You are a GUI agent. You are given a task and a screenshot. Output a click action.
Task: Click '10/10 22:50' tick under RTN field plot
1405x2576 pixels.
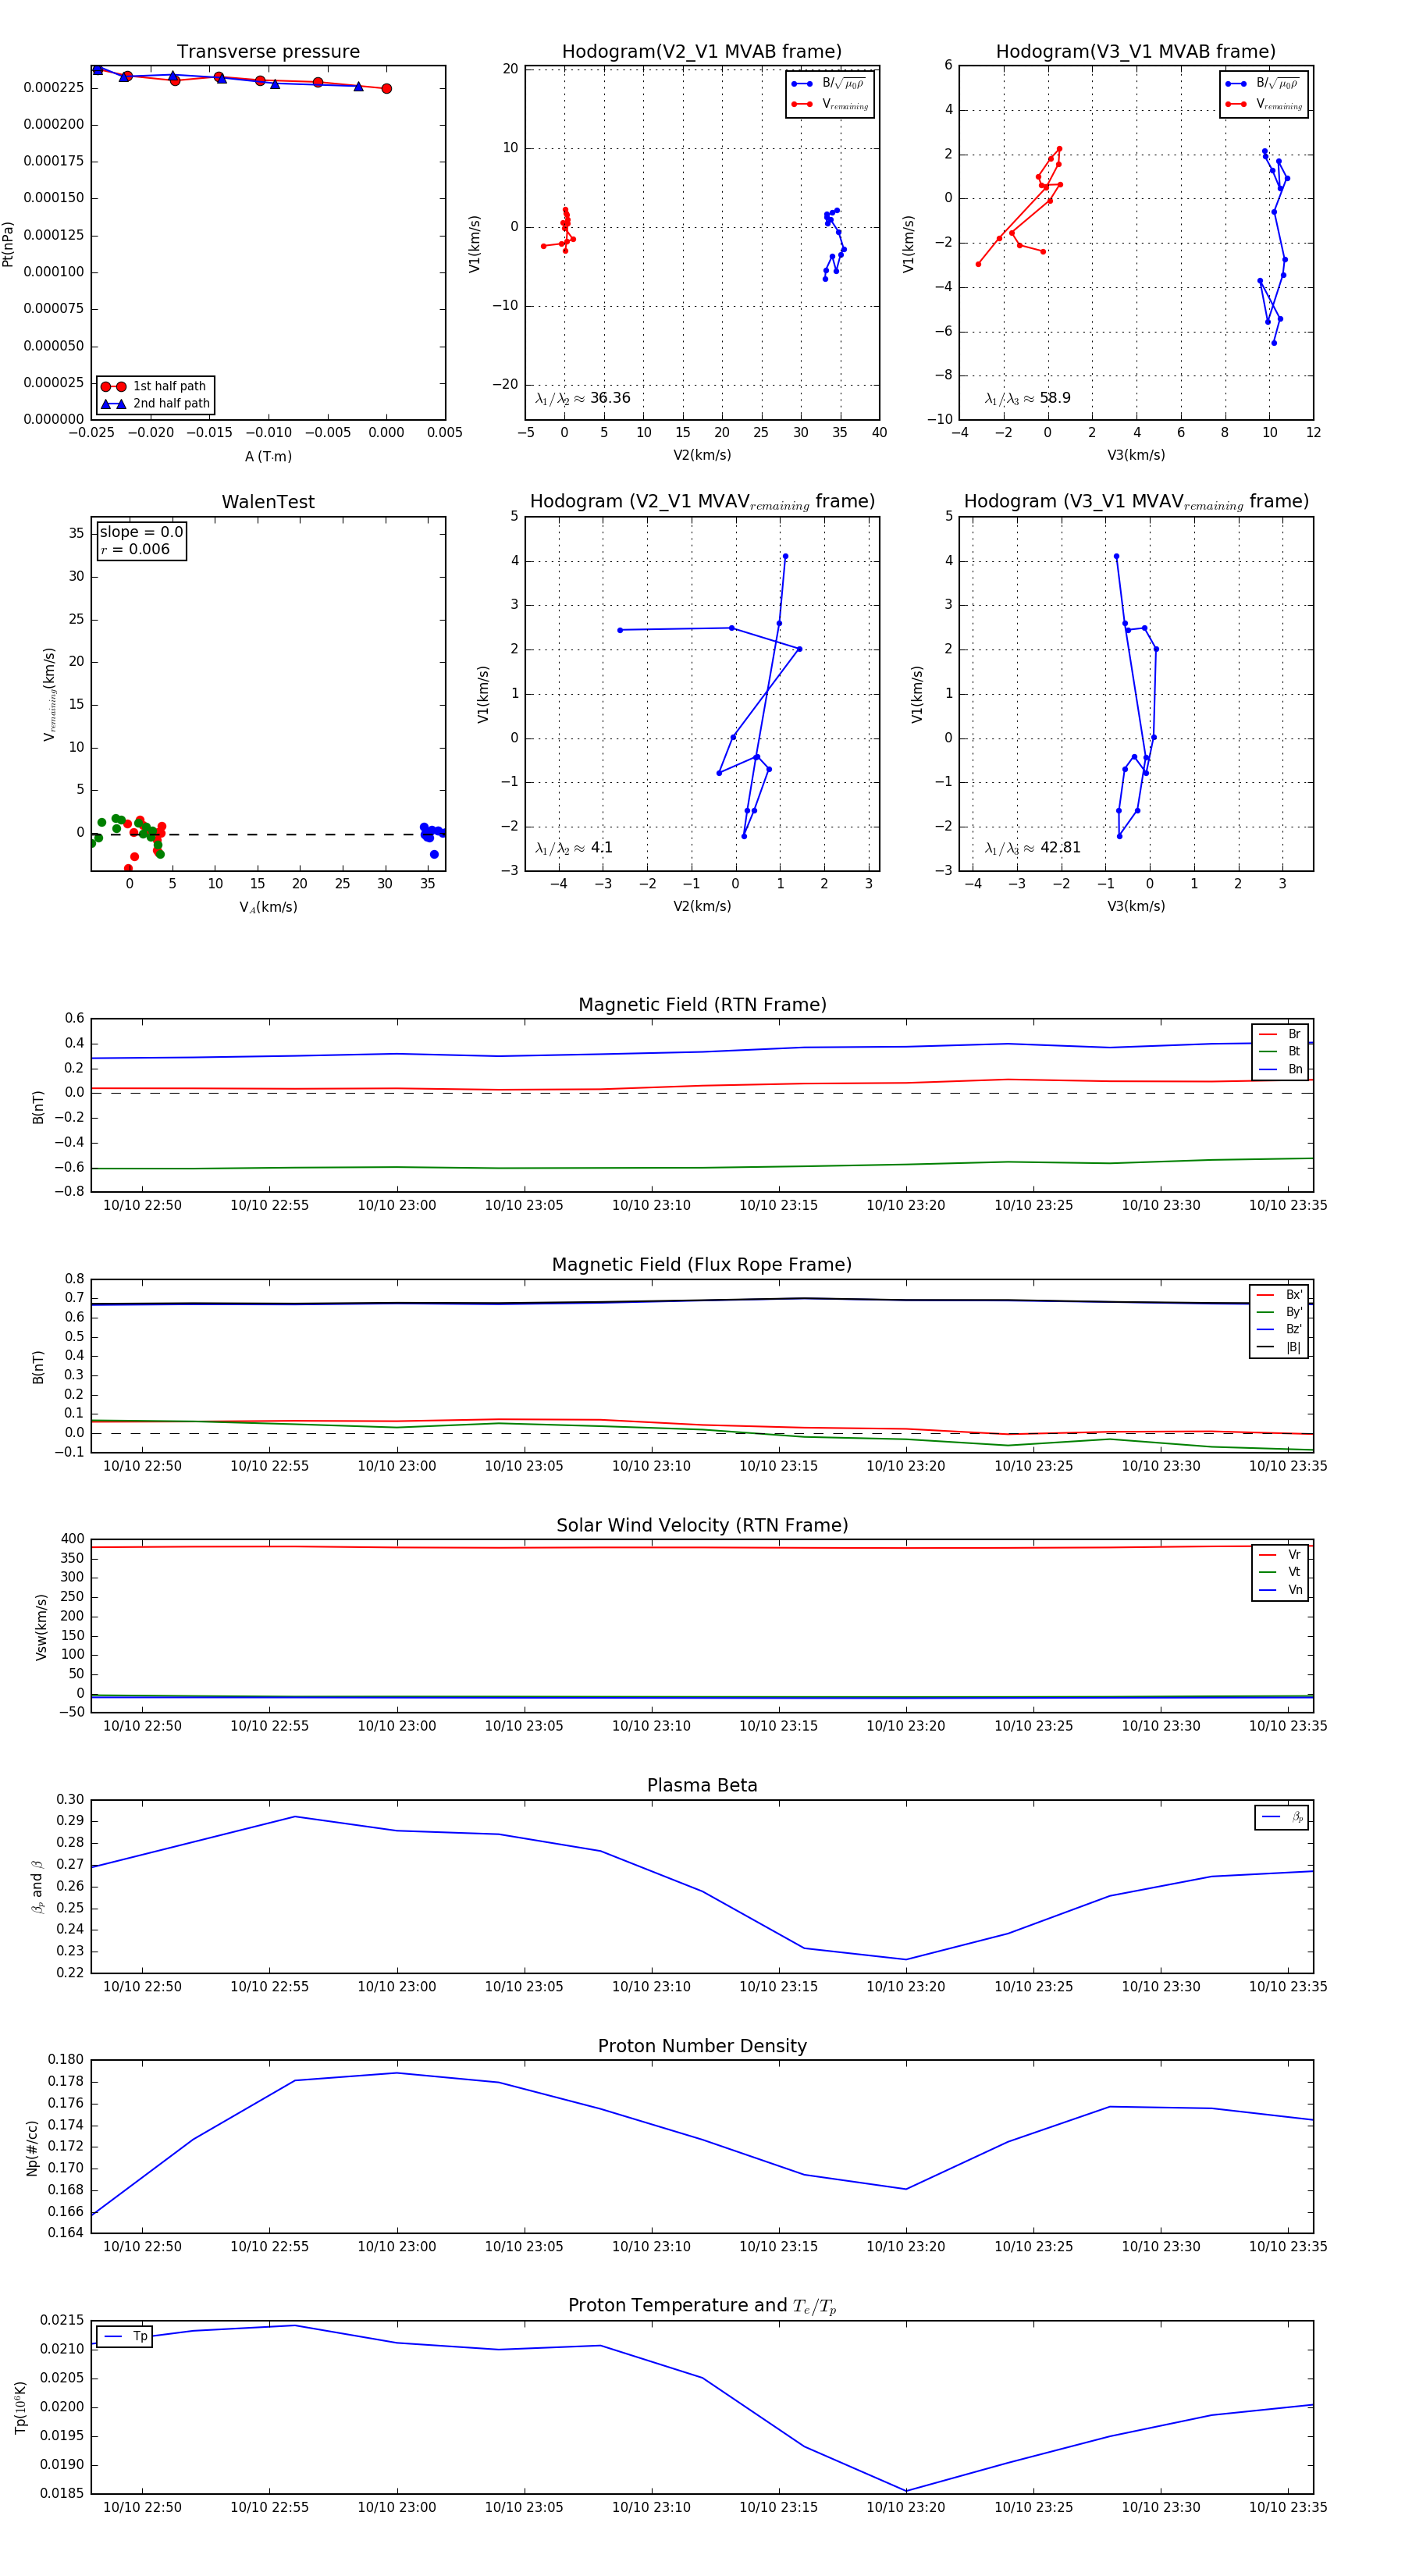[x=142, y=1205]
